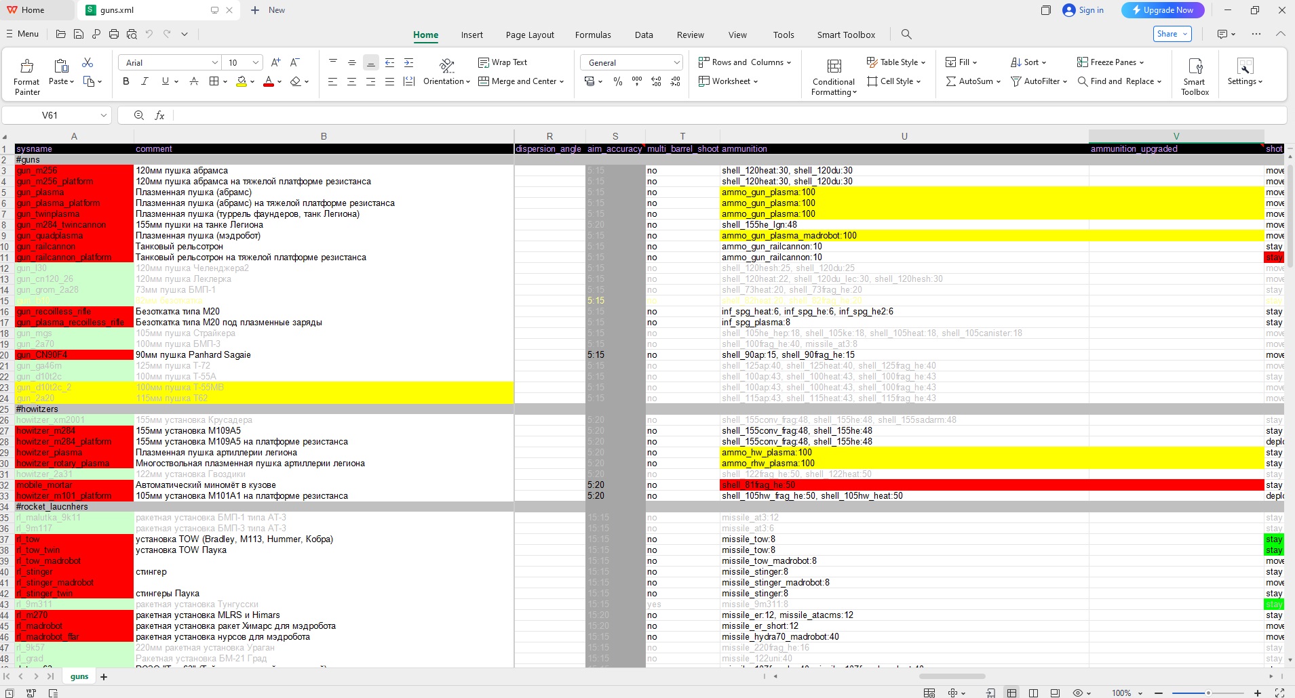Toggle align left
The image size is (1295, 698).
[332, 81]
